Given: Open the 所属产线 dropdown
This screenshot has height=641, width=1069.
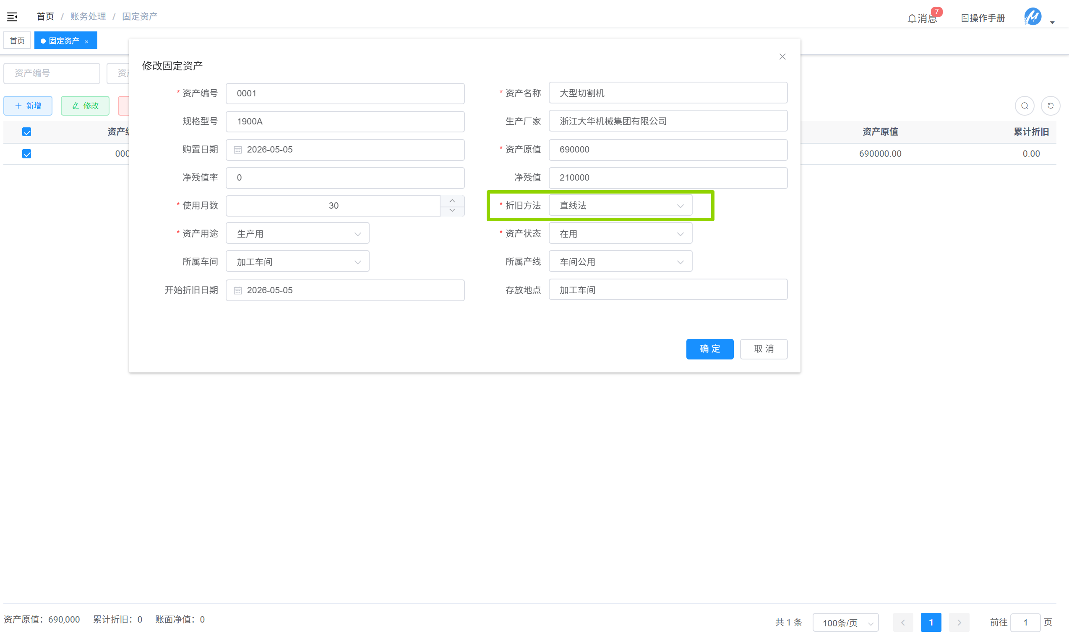Looking at the screenshot, I should pos(620,262).
